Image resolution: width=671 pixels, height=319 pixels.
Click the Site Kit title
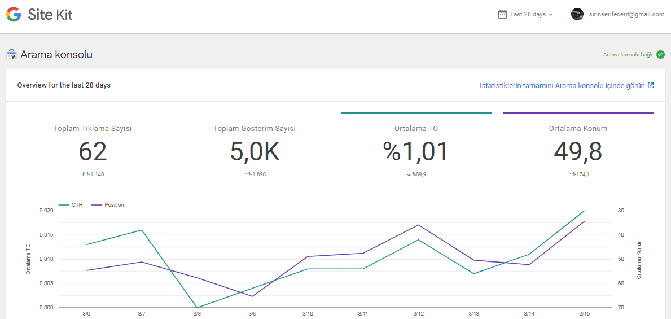50,15
